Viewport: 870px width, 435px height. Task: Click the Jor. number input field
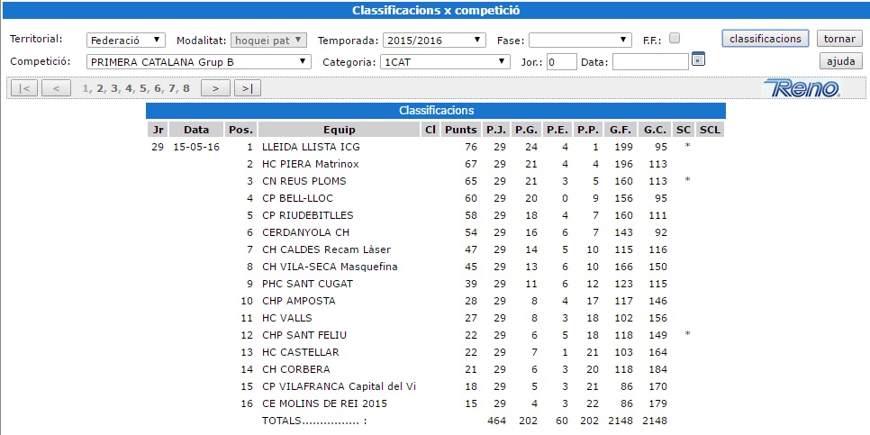(x=561, y=62)
